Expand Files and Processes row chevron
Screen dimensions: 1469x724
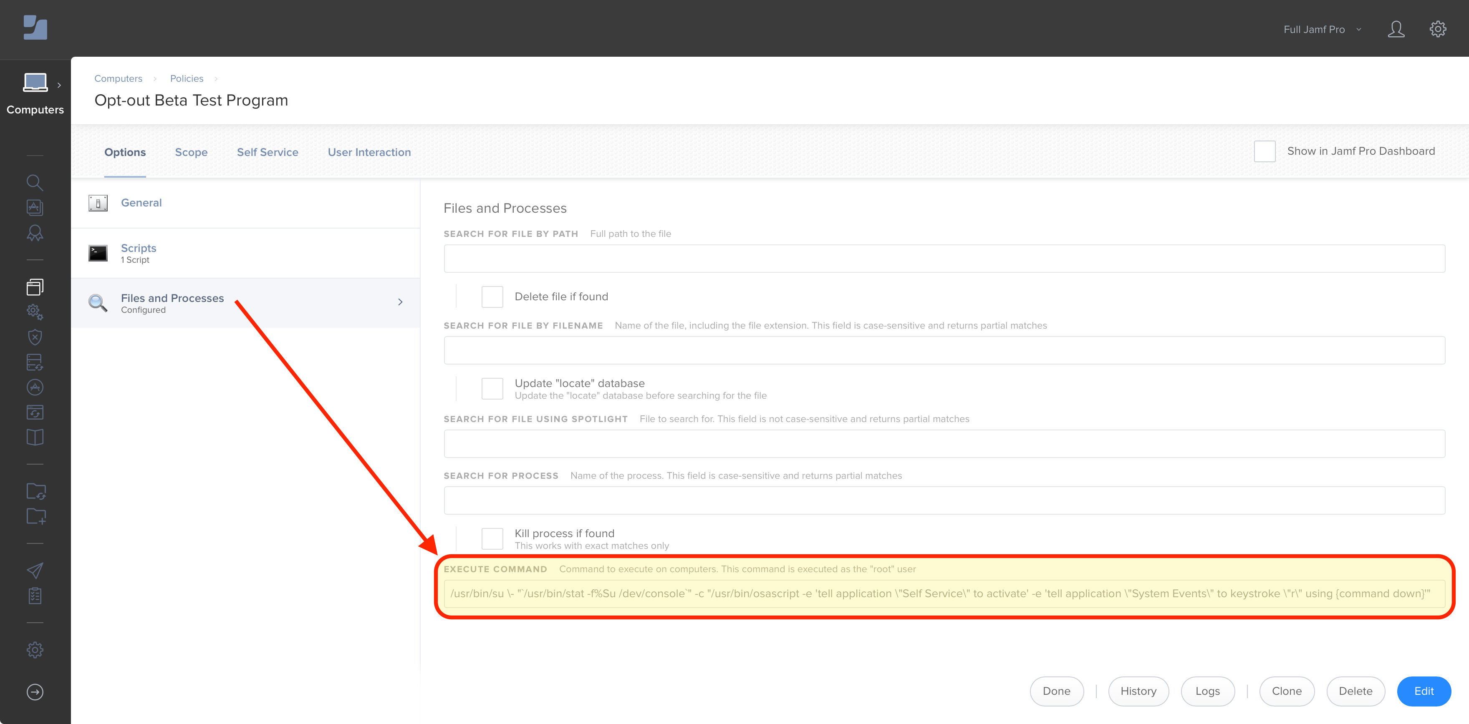[x=400, y=302]
